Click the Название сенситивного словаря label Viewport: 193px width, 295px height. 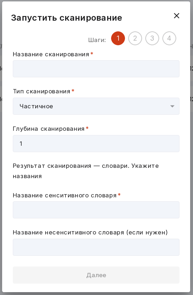coord(65,196)
